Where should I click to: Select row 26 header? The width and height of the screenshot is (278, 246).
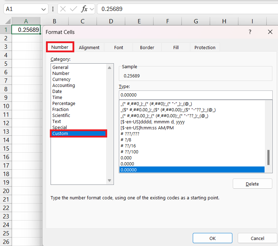[x=6, y=242]
